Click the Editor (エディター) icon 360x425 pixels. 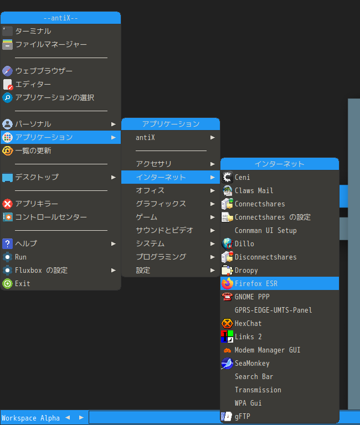[x=7, y=84]
